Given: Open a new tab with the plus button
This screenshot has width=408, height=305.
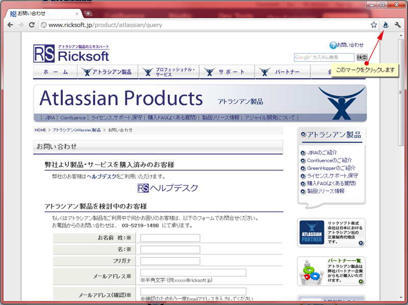Looking at the screenshot, I should point(88,14).
